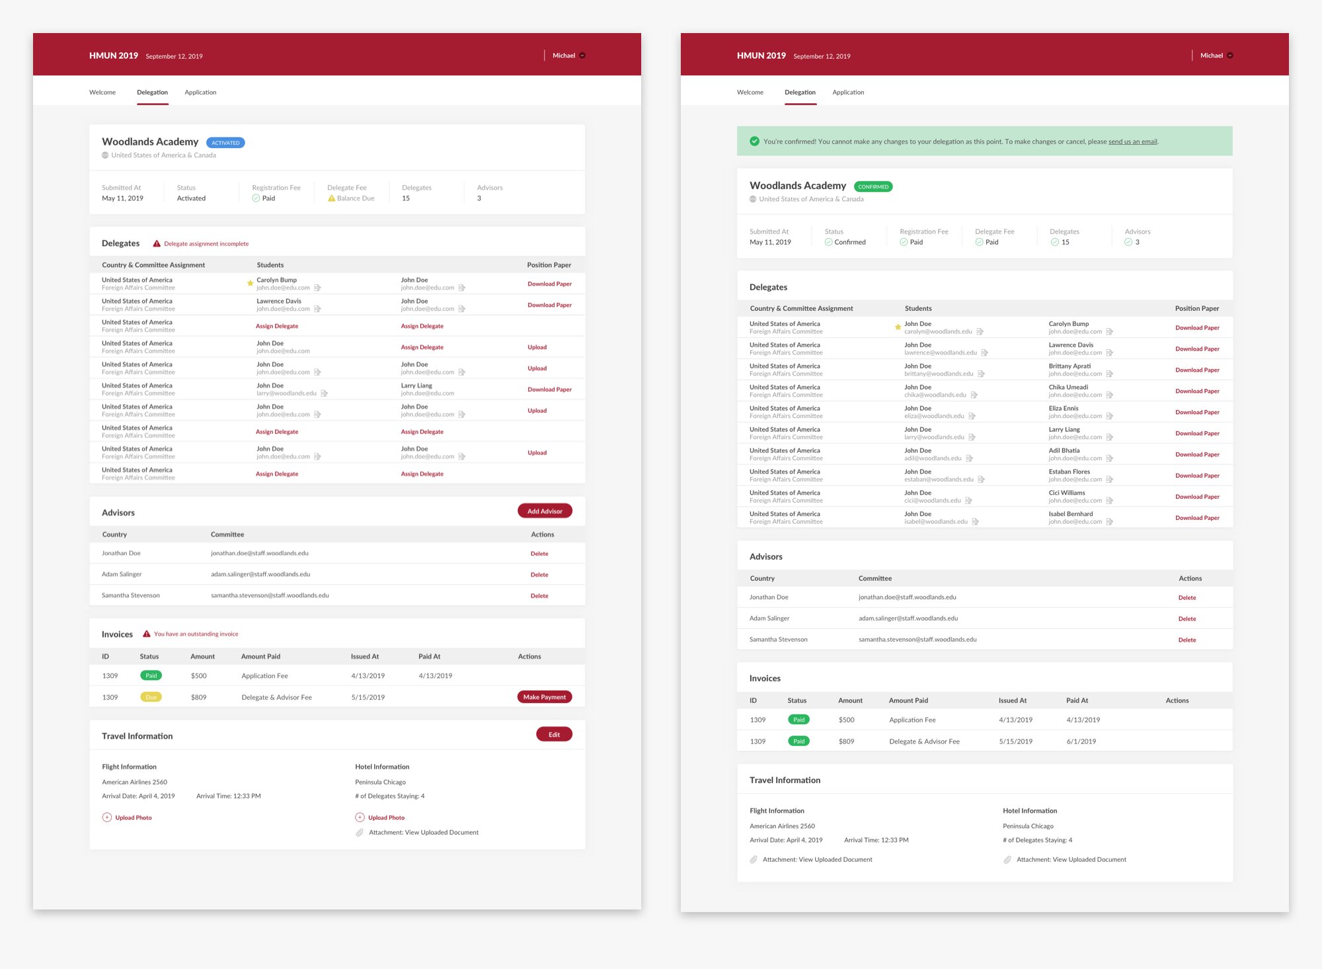Delete advisor Samantha Stevenson

(x=539, y=595)
